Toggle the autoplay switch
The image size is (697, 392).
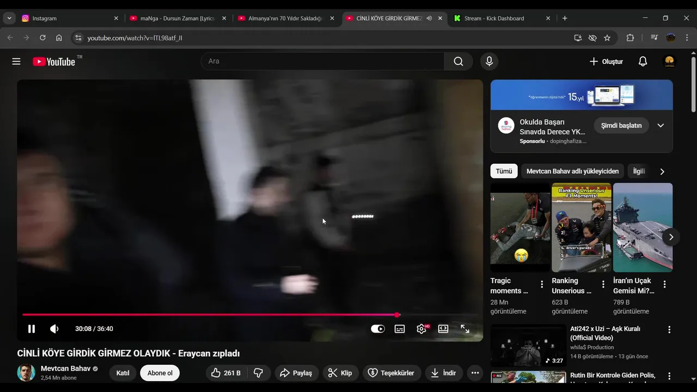click(377, 329)
